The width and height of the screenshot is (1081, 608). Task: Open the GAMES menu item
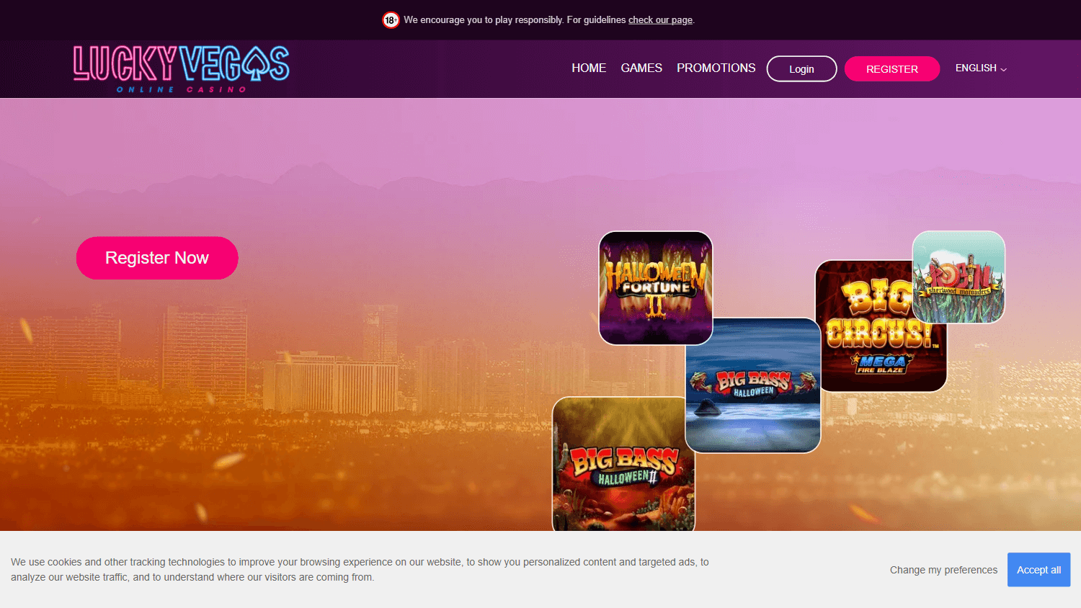641,68
